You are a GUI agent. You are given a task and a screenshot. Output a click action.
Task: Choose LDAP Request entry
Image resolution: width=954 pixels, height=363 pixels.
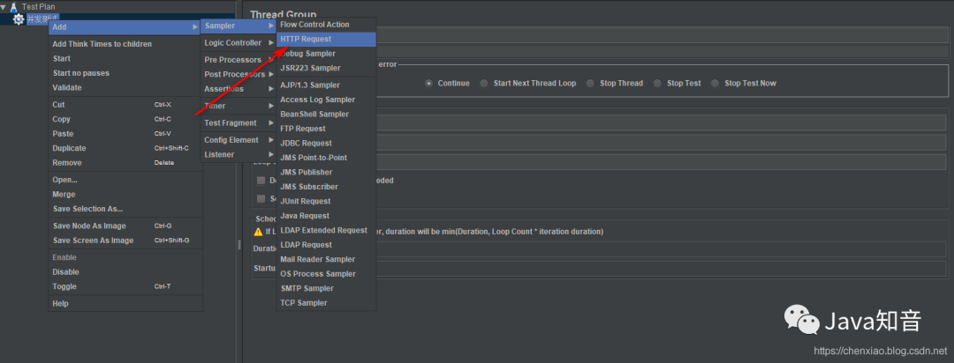326,245
